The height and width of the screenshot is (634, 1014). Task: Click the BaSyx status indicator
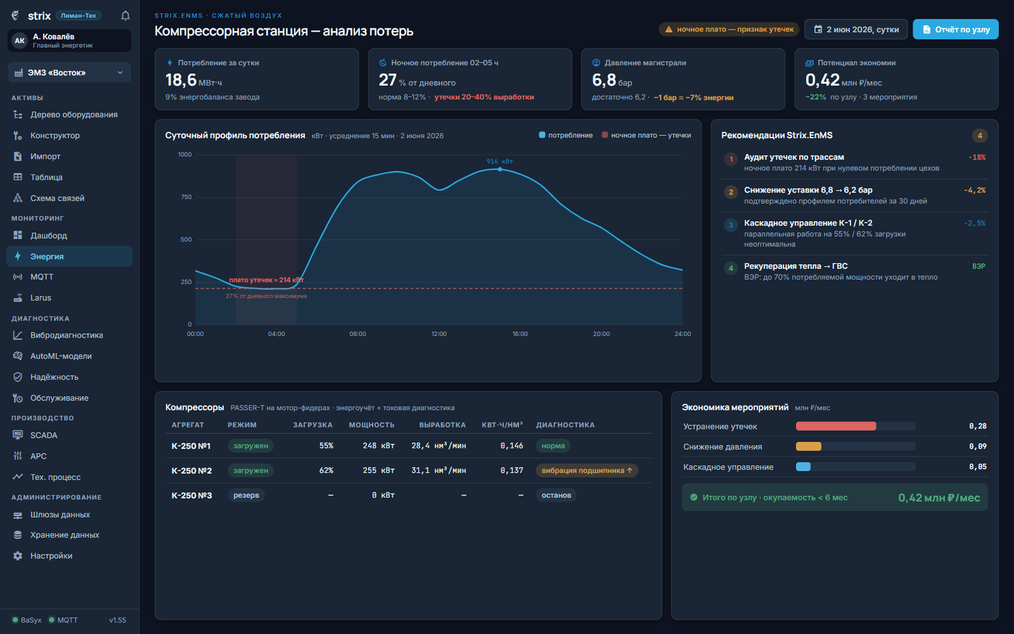click(x=27, y=620)
